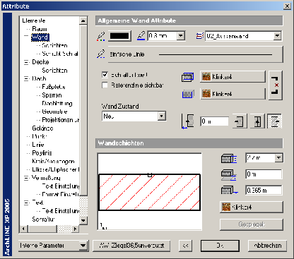Screen dimensions: 294x259
Task: Click the tree scrollbar down arrow
Action: [83, 220]
